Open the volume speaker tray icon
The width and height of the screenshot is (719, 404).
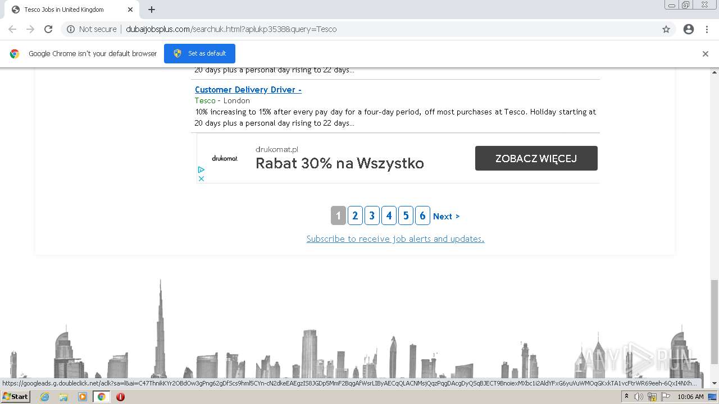pyautogui.click(x=639, y=397)
